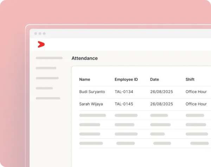Select the third placeholder table row name

(90, 134)
